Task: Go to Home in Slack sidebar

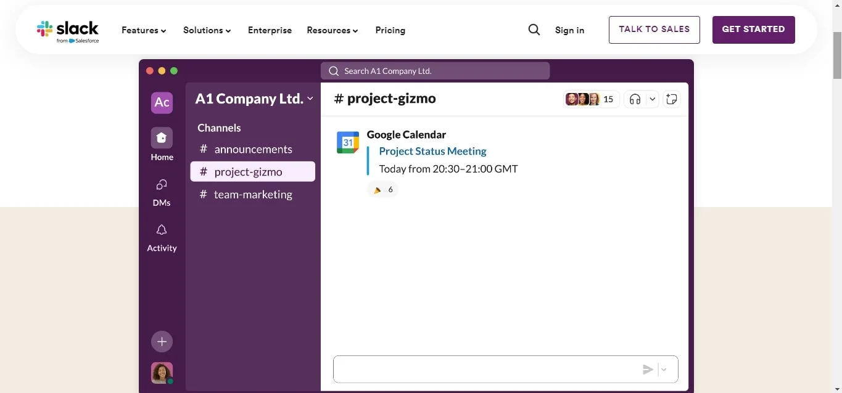Action: (x=162, y=145)
